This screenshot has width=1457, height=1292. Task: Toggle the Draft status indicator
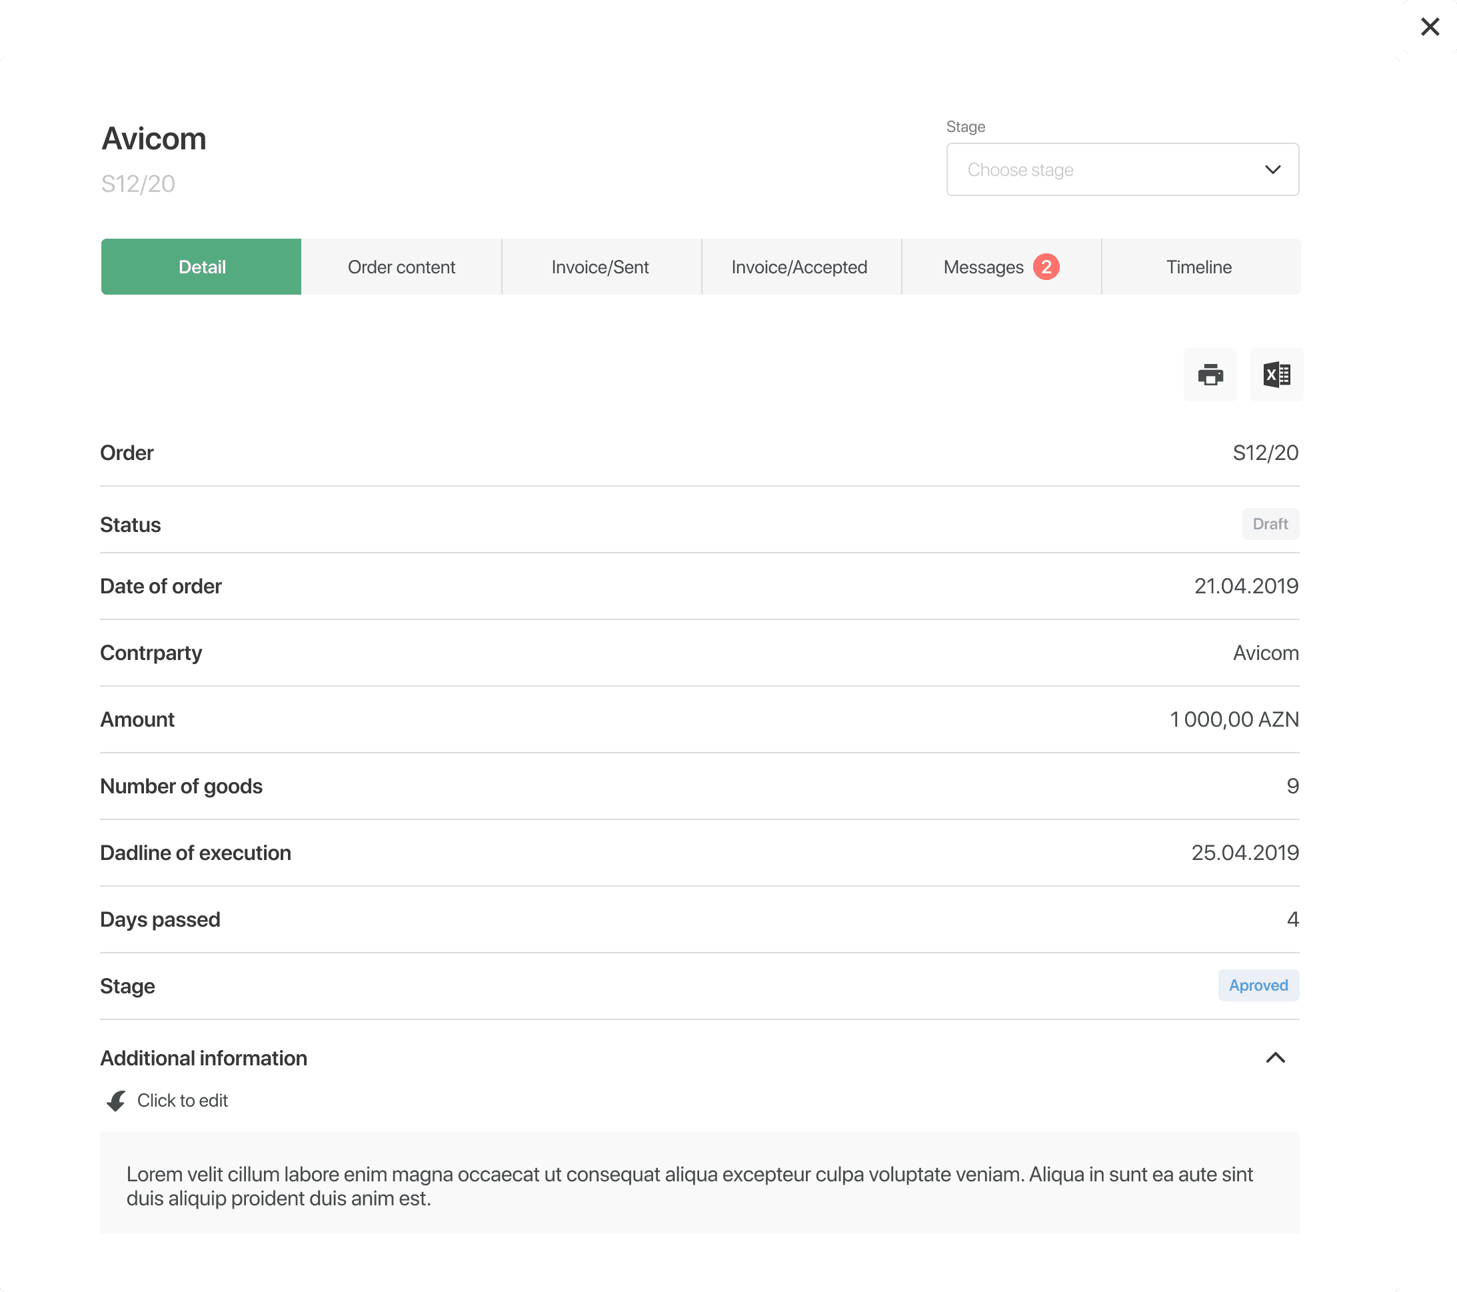pyautogui.click(x=1270, y=524)
